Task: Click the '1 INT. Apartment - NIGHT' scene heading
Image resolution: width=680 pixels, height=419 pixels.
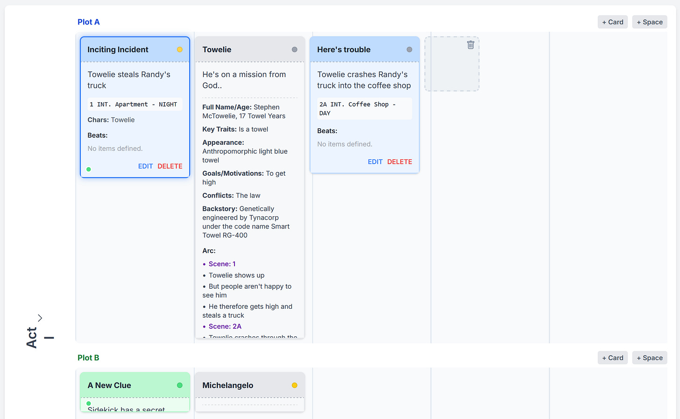Action: [135, 105]
